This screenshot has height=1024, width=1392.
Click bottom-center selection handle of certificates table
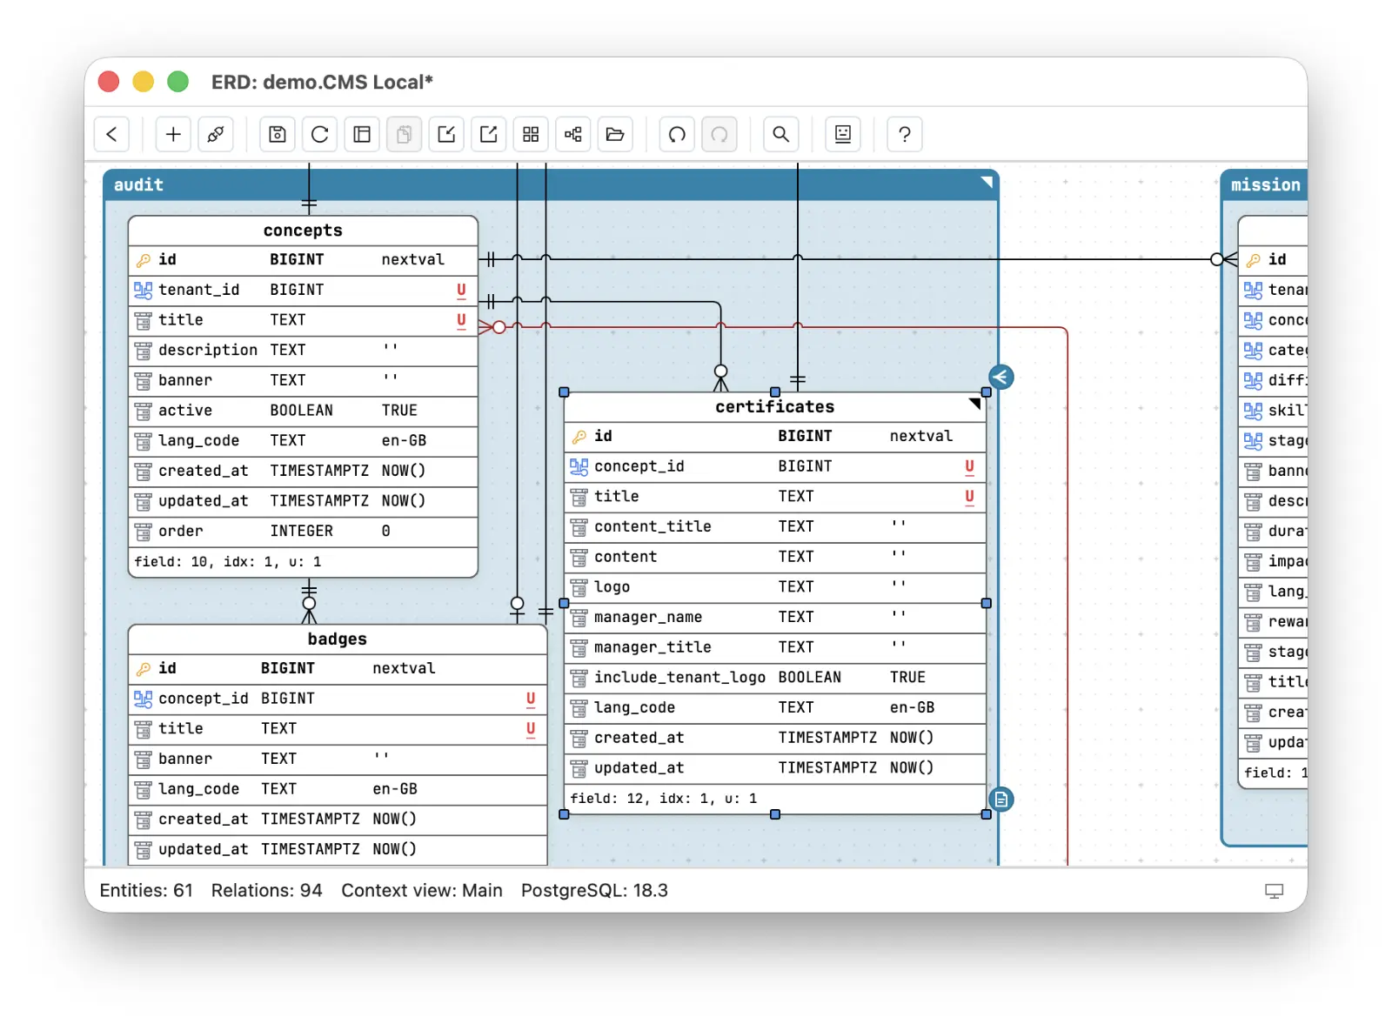point(775,814)
